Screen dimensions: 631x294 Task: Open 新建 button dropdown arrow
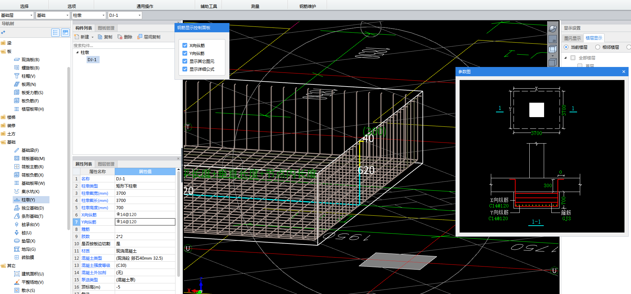pos(92,37)
